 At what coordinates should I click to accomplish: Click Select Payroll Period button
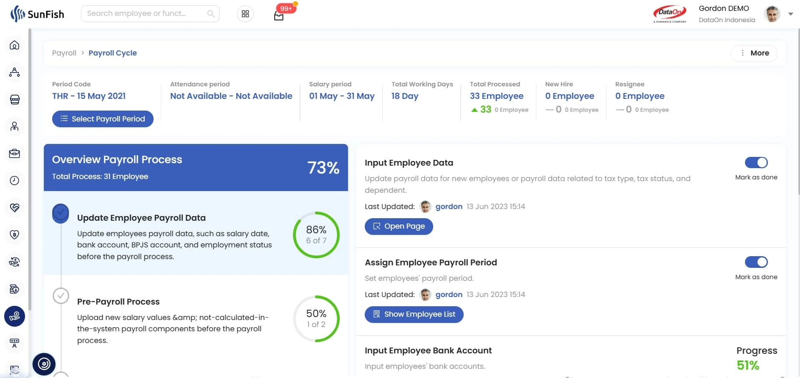(103, 119)
